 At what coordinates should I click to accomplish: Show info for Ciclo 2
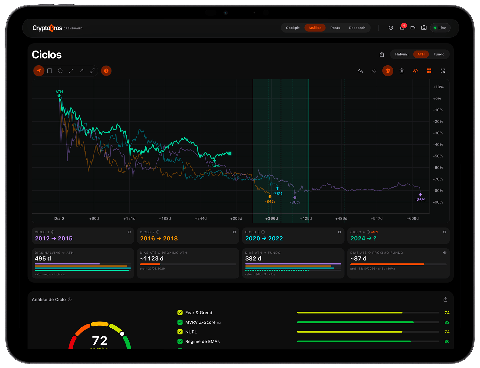(x=158, y=232)
